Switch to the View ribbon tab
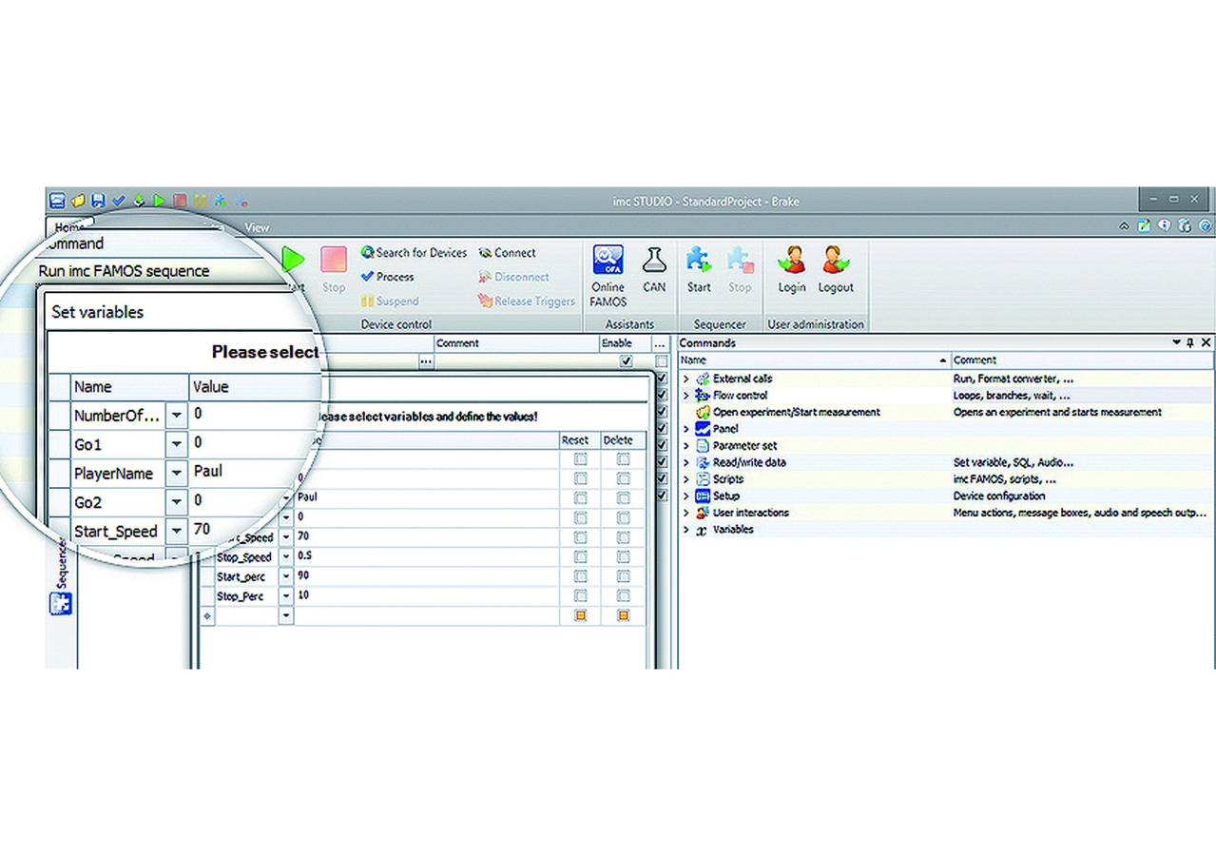1216x856 pixels. pos(257,227)
